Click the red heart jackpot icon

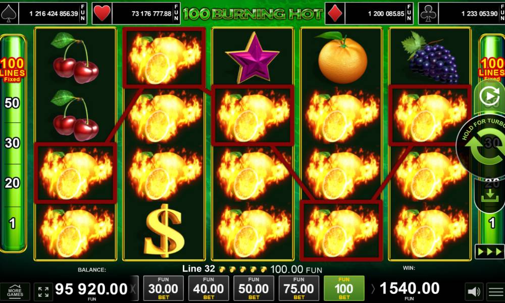(x=102, y=14)
